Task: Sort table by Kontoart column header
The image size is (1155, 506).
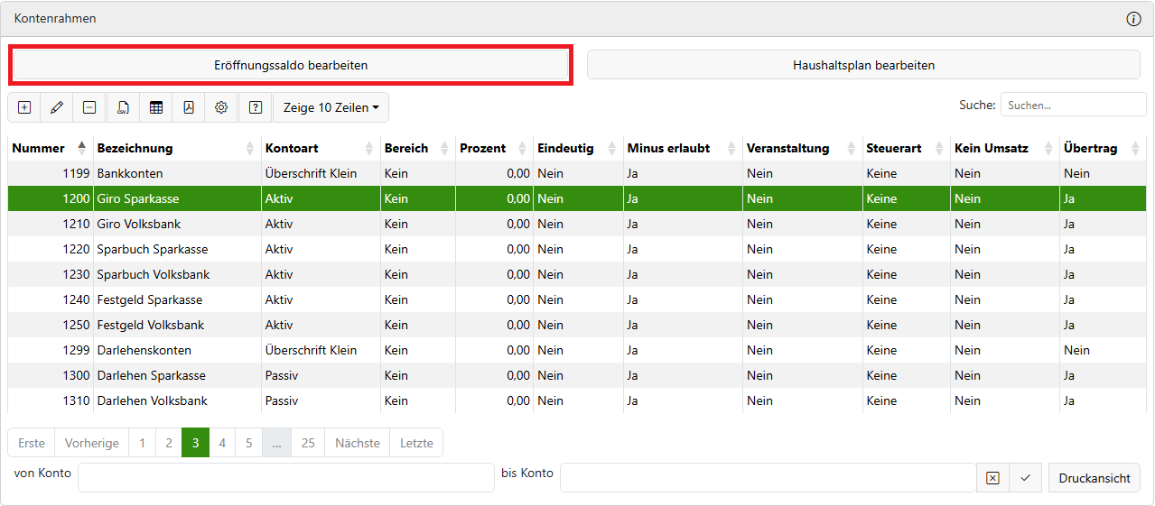Action: click(x=291, y=148)
